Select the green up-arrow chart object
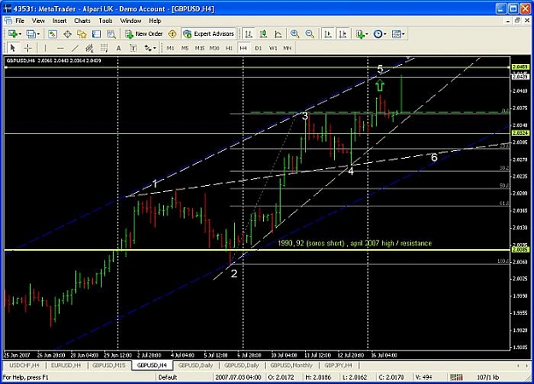Viewport: 534px width, 384px height. click(379, 85)
